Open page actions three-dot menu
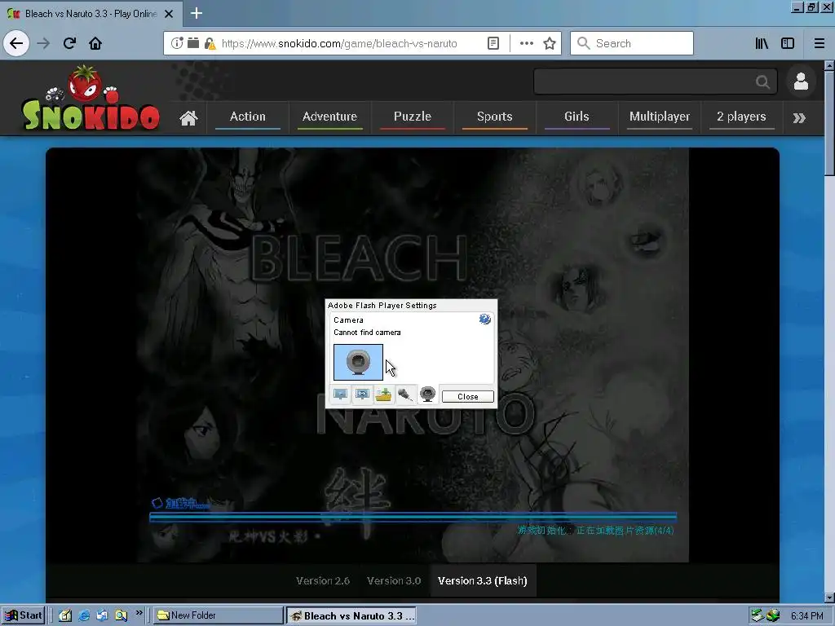Image resolution: width=835 pixels, height=626 pixels. pyautogui.click(x=526, y=43)
